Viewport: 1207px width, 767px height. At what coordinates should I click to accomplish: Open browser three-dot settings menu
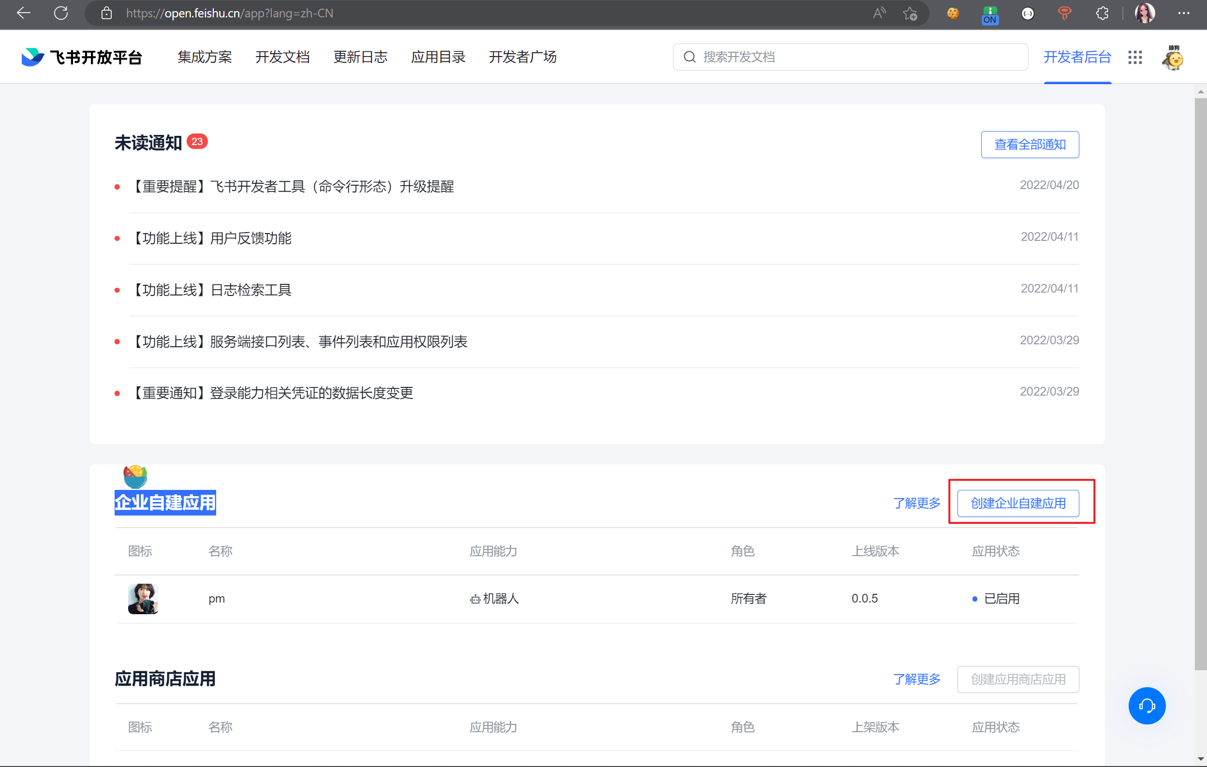click(1184, 14)
